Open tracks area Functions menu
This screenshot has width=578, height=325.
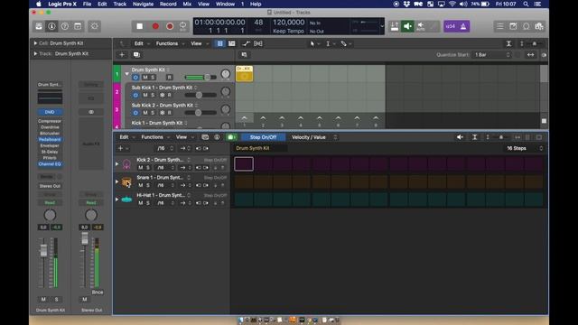pyautogui.click(x=169, y=43)
